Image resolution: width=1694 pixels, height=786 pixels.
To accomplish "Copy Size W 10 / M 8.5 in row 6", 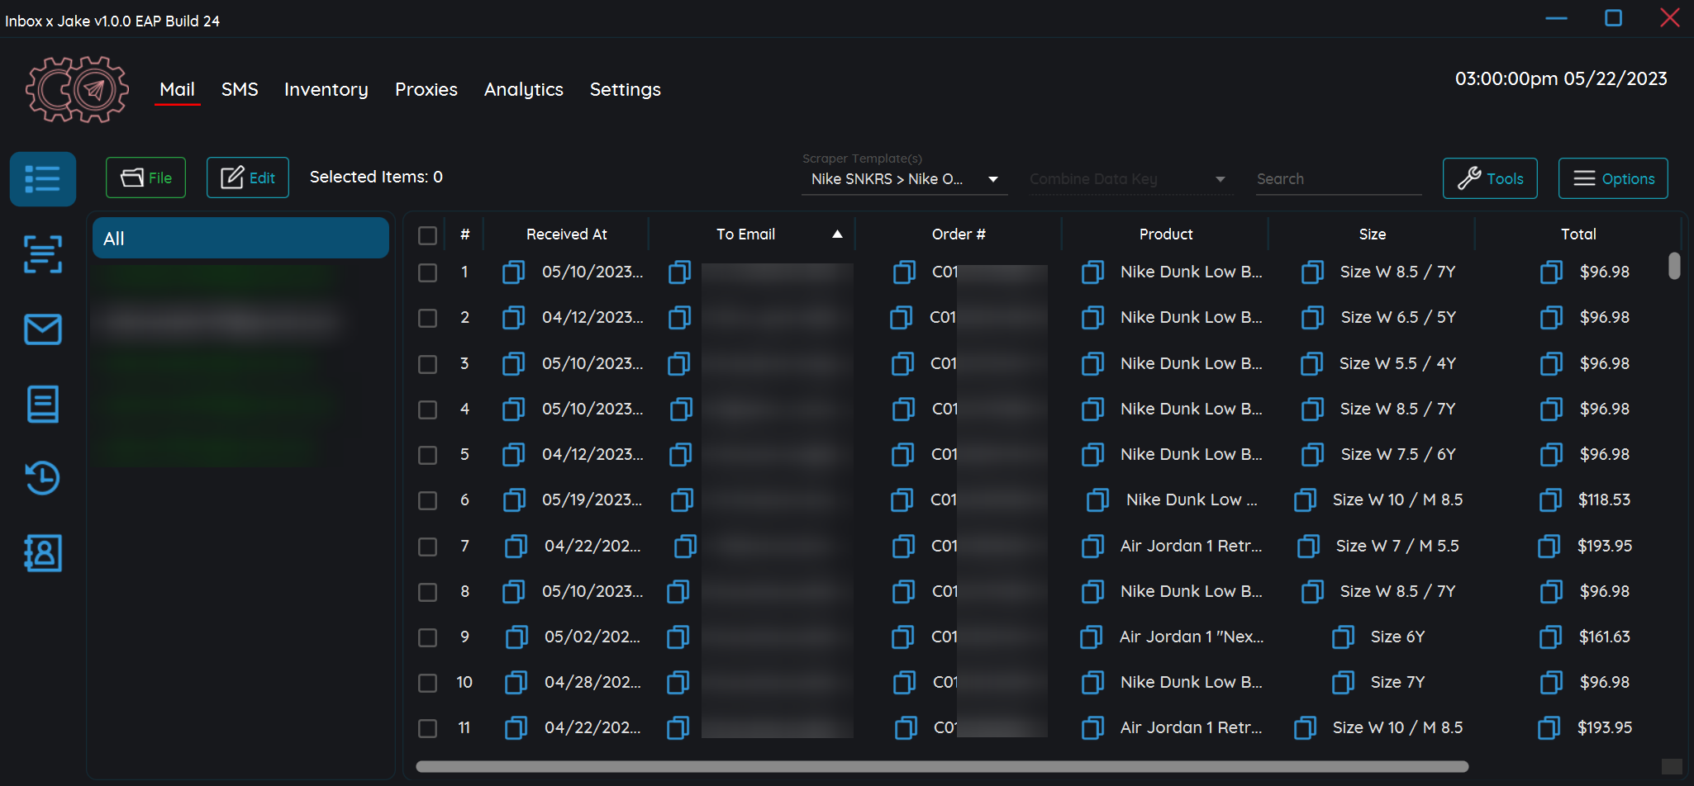I will click(x=1305, y=500).
